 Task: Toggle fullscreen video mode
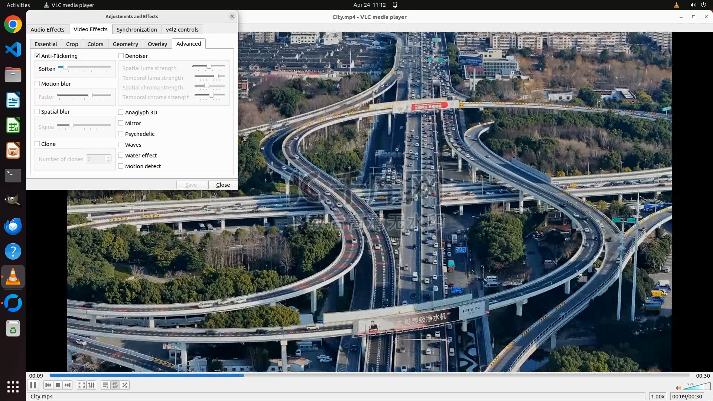81,385
